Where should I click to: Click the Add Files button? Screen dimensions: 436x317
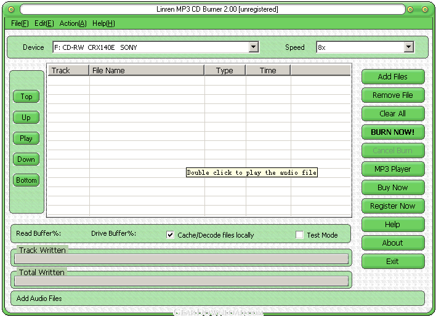click(x=393, y=77)
